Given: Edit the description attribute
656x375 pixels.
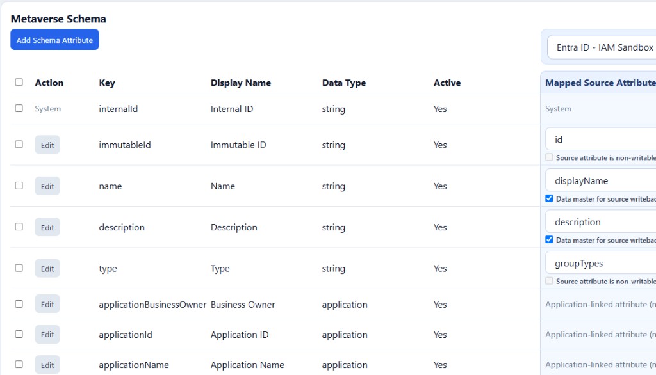Looking at the screenshot, I should (x=47, y=227).
